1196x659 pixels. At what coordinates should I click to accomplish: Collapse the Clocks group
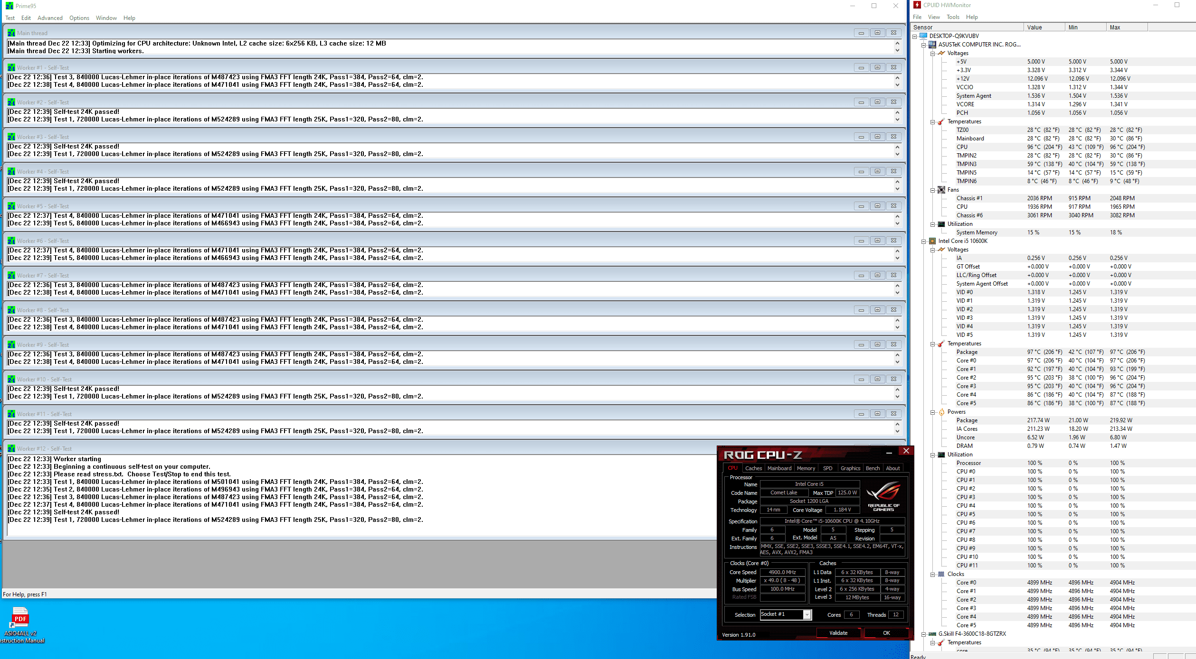933,574
